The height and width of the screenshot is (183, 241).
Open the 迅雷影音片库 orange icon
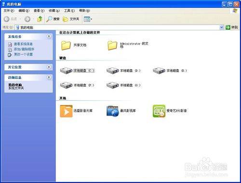[x=66, y=111]
